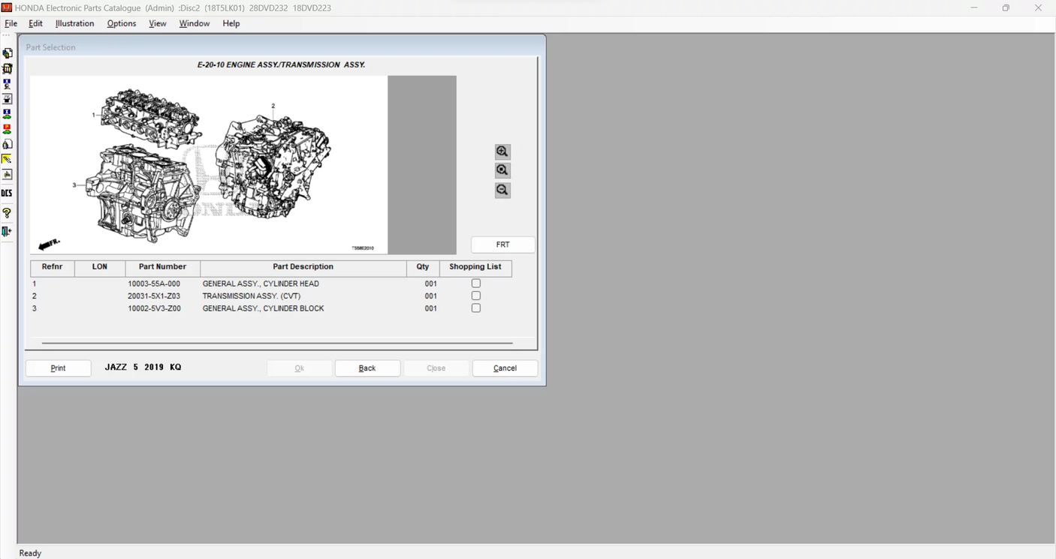Click the zoom in magnifier icon
Viewport: 1056px width, 559px height.
coord(502,152)
